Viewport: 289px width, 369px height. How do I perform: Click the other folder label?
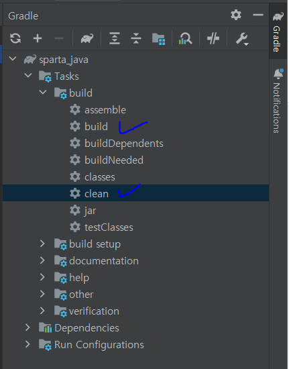tap(81, 295)
